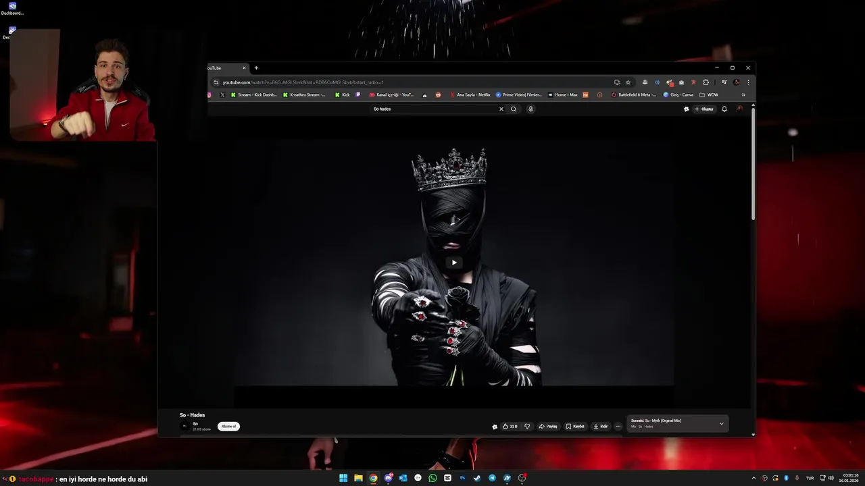Open the X bookmark icon

coord(222,95)
